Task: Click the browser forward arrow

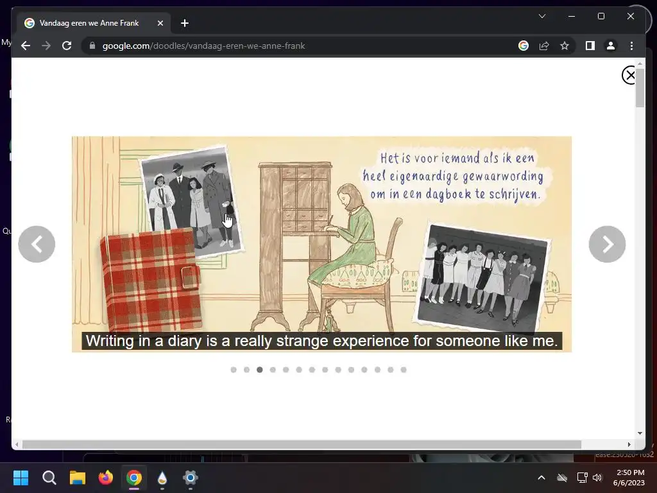Action: [x=46, y=46]
